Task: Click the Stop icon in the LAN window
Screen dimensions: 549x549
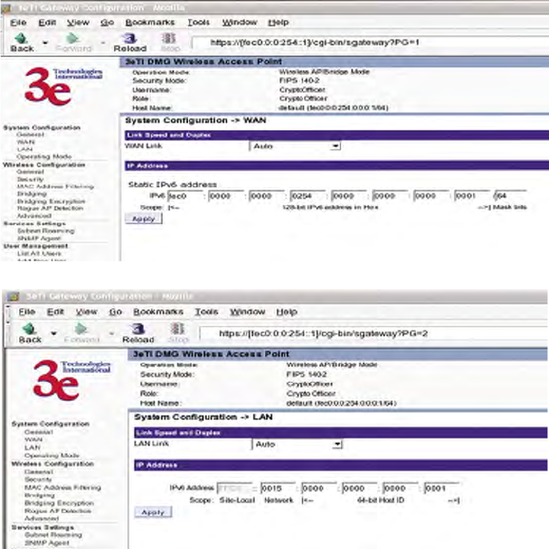Action: 177,328
